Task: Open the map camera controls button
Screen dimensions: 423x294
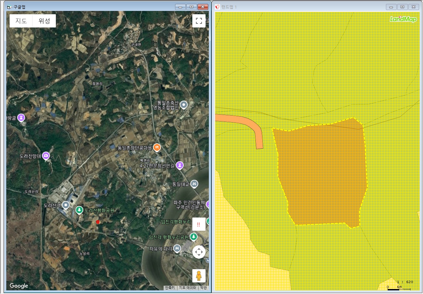Action: (199, 252)
